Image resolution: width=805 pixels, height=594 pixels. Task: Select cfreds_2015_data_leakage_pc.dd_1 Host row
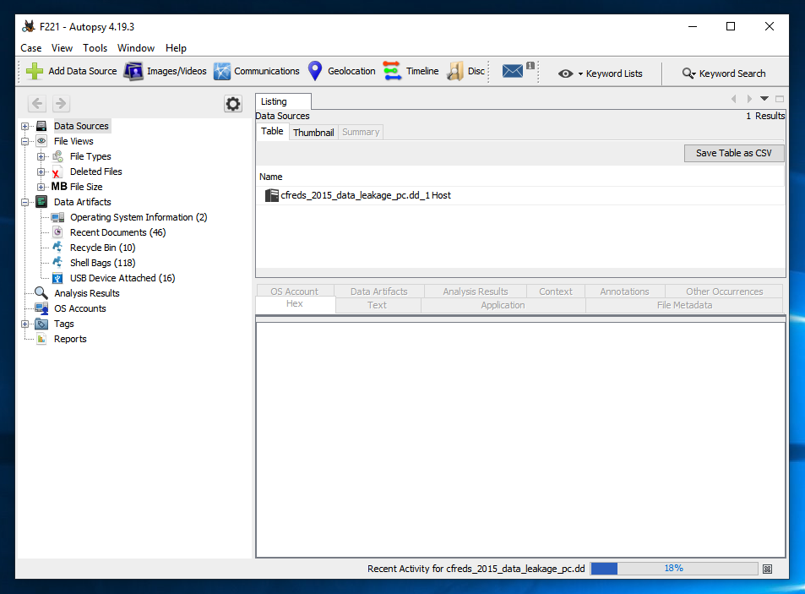click(x=520, y=195)
